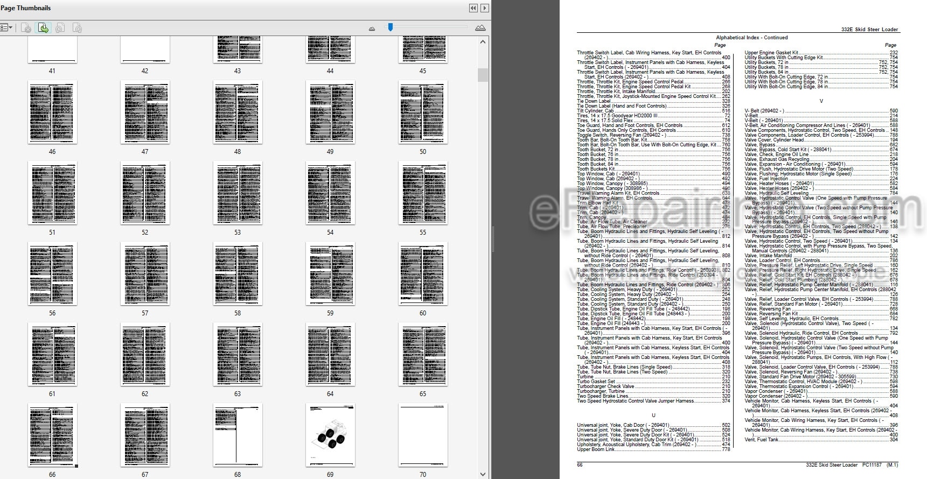Screen dimensions: 927x479
Task: Select page 63 thumbnail
Action: (x=238, y=354)
